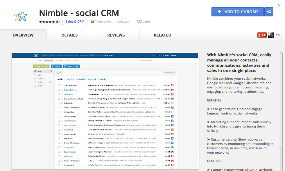Tick the checkbox for the Pumped Man! message
The image size is (285, 171).
pos(59,94)
